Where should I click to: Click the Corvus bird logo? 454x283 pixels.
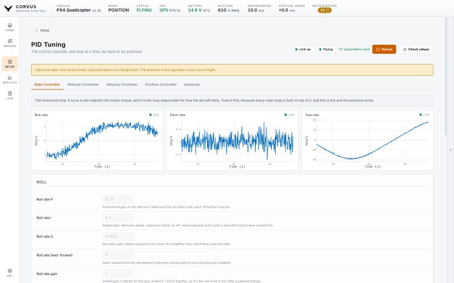(x=9, y=8)
